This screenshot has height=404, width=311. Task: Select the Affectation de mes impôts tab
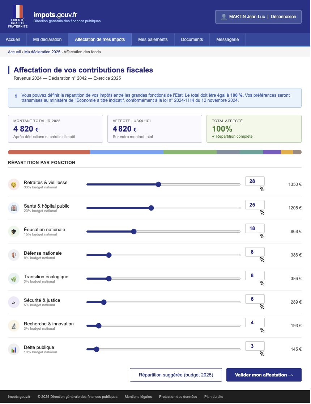100,39
